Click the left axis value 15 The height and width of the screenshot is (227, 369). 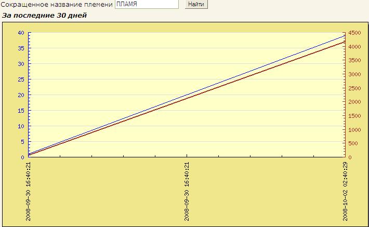pos(21,111)
